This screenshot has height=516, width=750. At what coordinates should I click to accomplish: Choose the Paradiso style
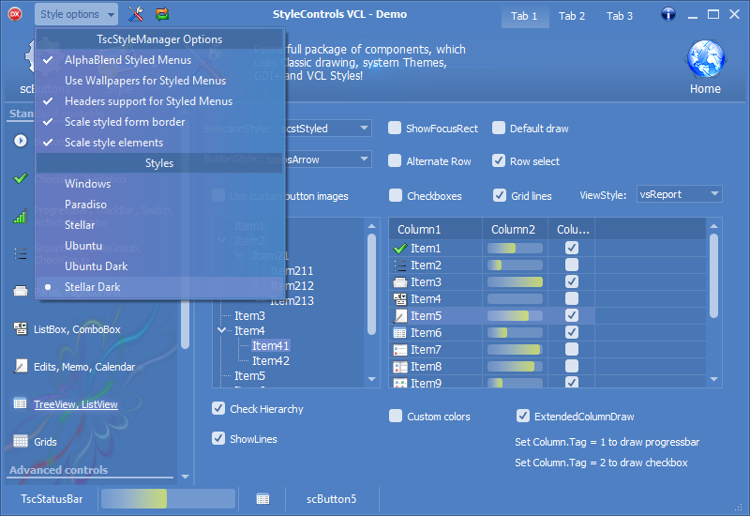click(x=159, y=205)
